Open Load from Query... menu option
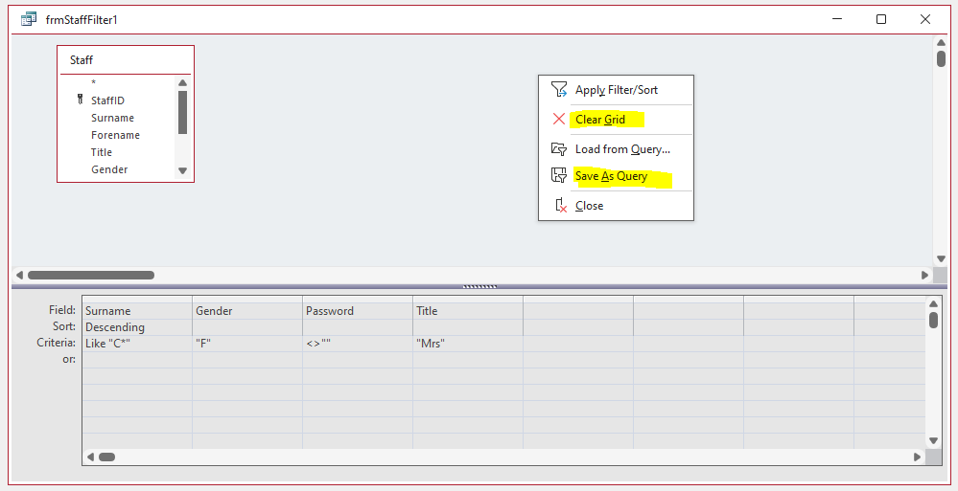The image size is (958, 491). coord(616,148)
